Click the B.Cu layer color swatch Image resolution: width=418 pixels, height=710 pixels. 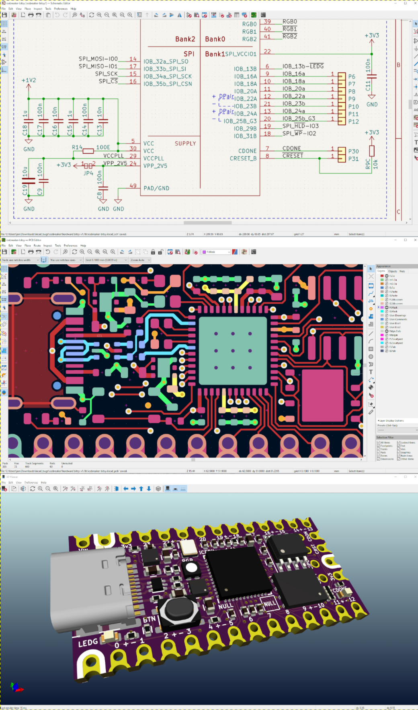[382, 288]
